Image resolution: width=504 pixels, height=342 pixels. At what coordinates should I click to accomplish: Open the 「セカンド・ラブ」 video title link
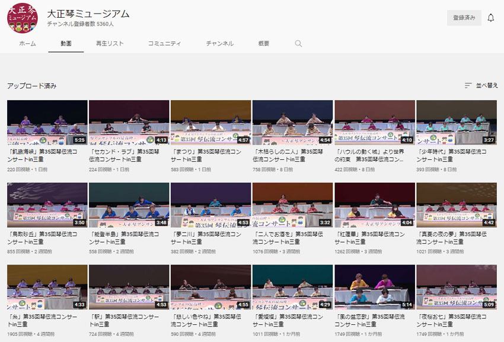tap(125, 155)
